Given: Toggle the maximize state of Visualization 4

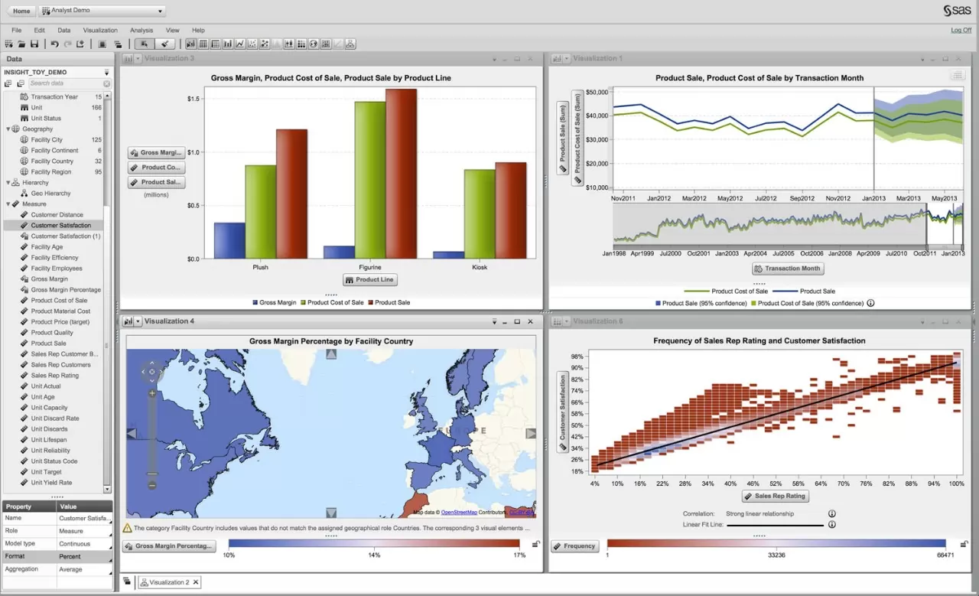Looking at the screenshot, I should click(x=518, y=321).
